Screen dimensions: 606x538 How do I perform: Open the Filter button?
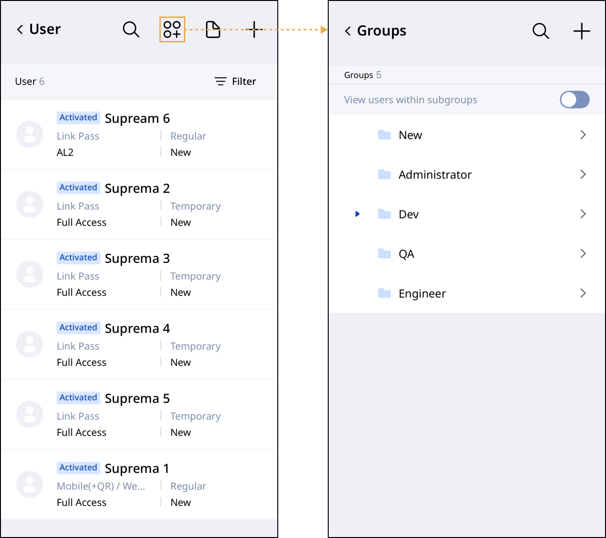click(235, 82)
